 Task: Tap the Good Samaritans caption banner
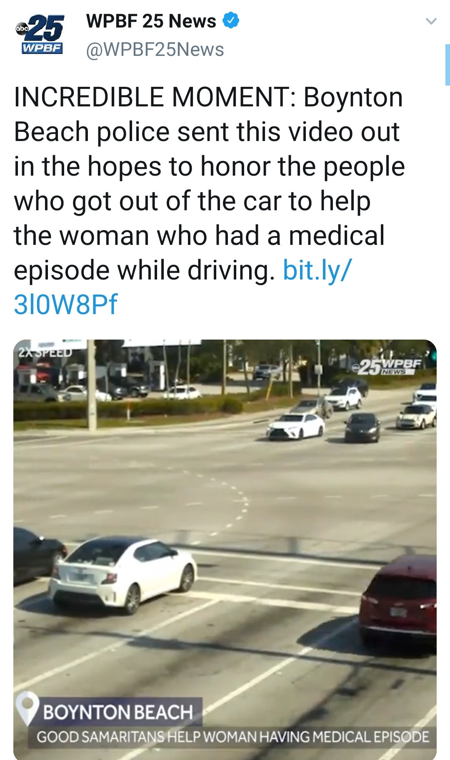[232, 737]
